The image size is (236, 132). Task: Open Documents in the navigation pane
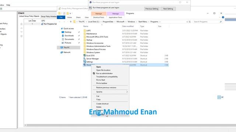pos(69,39)
